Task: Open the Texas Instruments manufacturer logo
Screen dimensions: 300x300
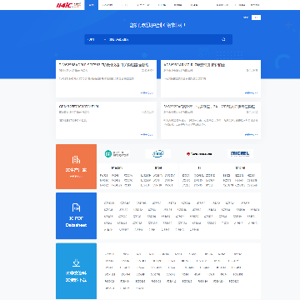Action: pos(199,153)
